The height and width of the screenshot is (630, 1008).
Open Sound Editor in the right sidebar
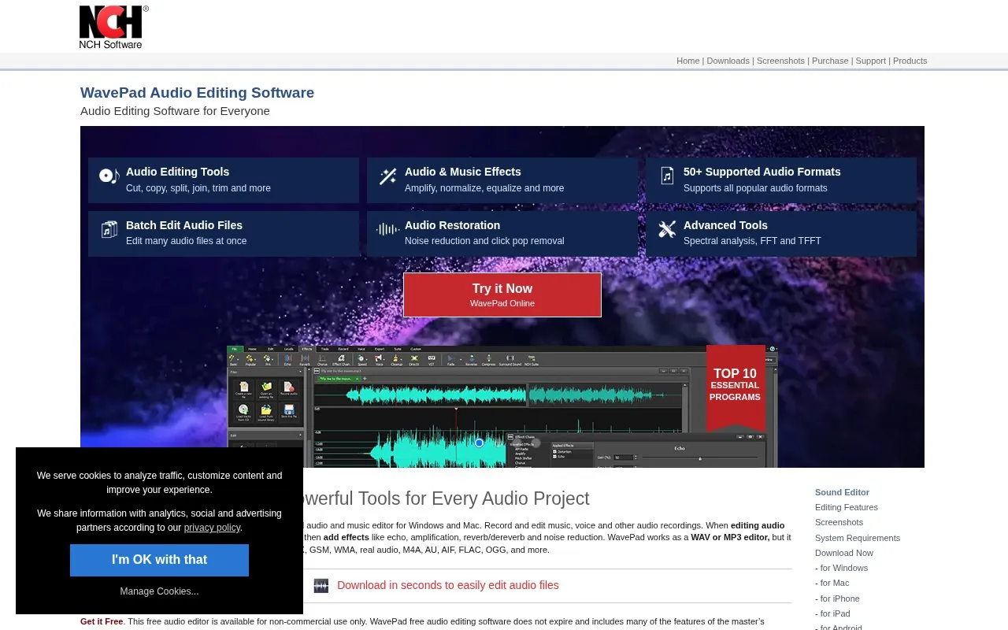[x=842, y=492]
